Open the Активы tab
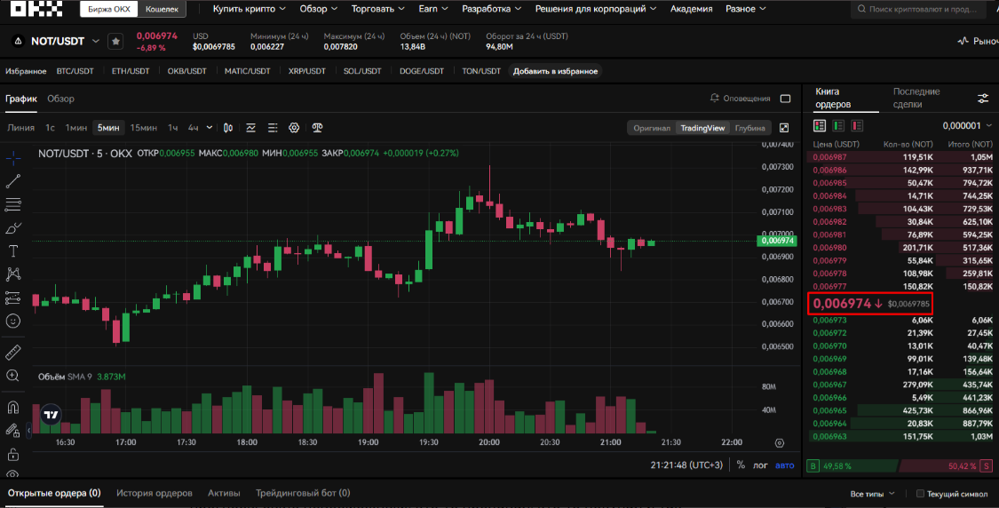 pos(224,493)
